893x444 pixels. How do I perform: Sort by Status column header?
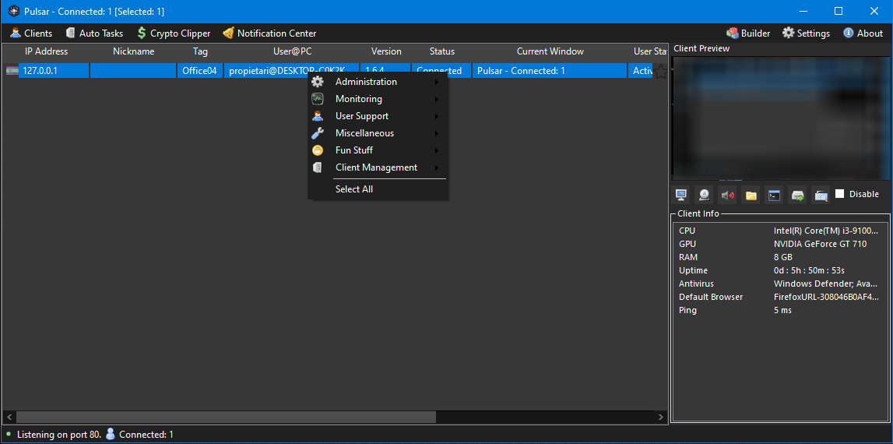click(x=442, y=51)
